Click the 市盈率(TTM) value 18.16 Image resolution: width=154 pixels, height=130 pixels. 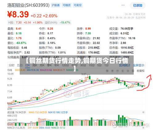[132, 38]
